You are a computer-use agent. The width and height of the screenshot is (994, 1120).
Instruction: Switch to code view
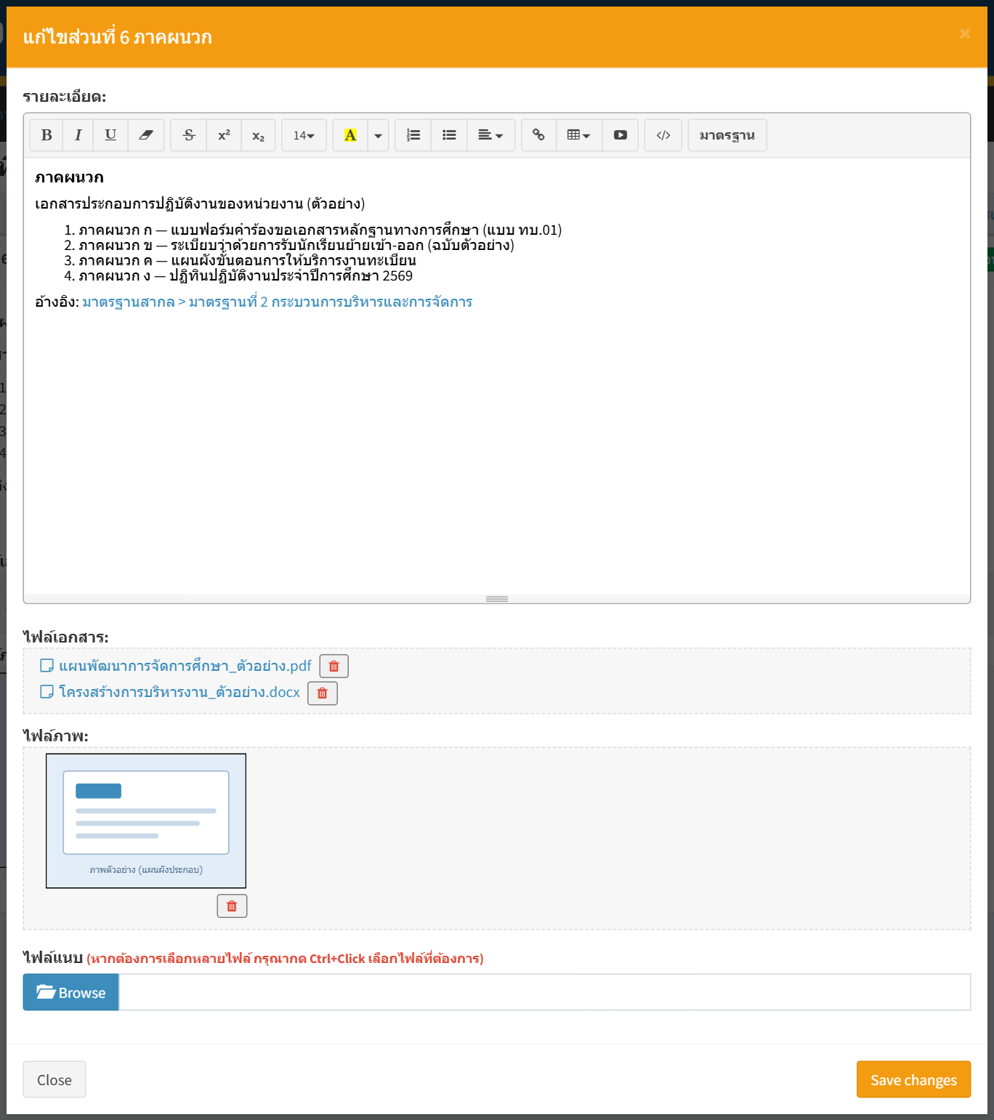coord(663,135)
